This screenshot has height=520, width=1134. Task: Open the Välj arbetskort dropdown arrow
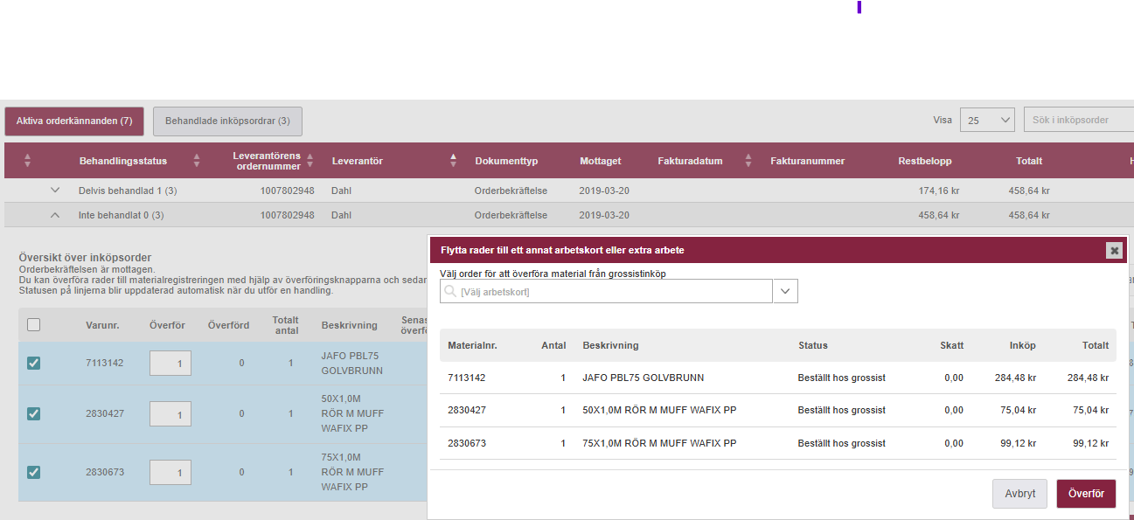tap(785, 292)
